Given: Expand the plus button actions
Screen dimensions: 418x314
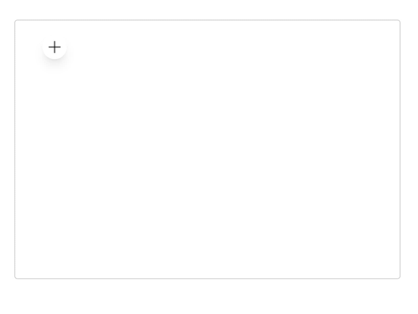Looking at the screenshot, I should (x=55, y=47).
